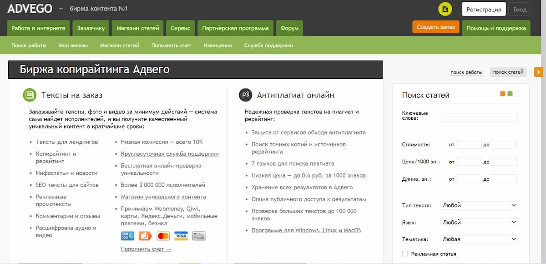
Task: Toggle the green square indicator above Поиск статей
Action: pos(510,93)
